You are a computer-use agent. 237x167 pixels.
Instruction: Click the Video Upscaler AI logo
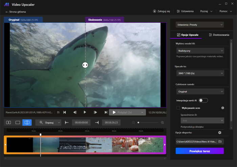click(6, 4)
